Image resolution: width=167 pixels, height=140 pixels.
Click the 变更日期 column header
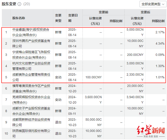tap(73, 18)
